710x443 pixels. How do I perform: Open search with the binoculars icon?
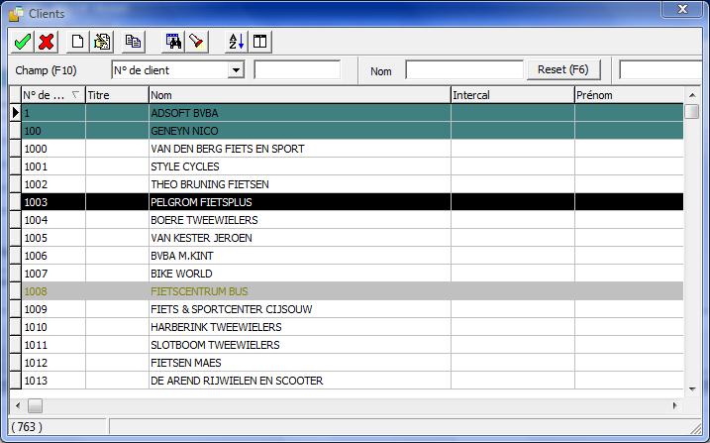[x=173, y=42]
